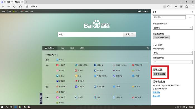Open File Explorer from the taskbar
Screen dimensions: 195x109
[20, 107]
